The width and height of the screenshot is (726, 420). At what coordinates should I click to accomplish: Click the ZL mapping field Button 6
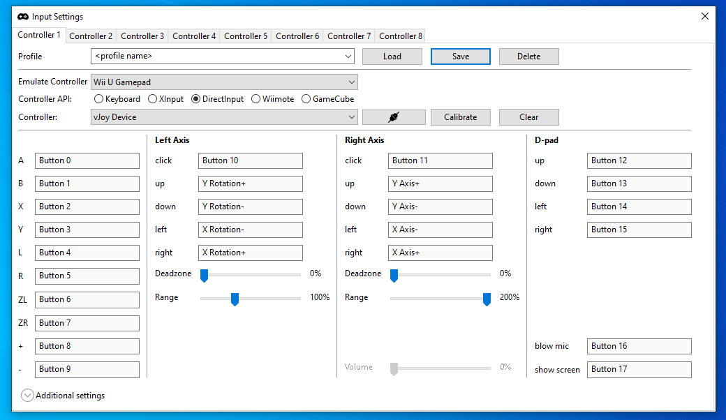87,300
